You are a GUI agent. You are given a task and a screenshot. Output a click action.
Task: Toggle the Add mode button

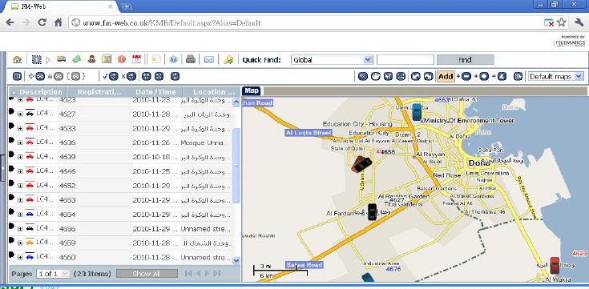[x=446, y=77]
